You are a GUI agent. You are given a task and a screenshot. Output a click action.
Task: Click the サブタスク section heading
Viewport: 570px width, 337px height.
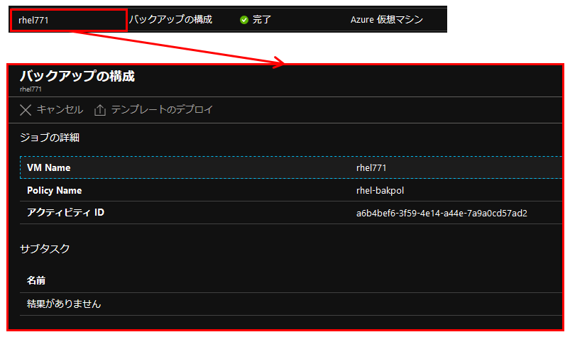coord(45,249)
